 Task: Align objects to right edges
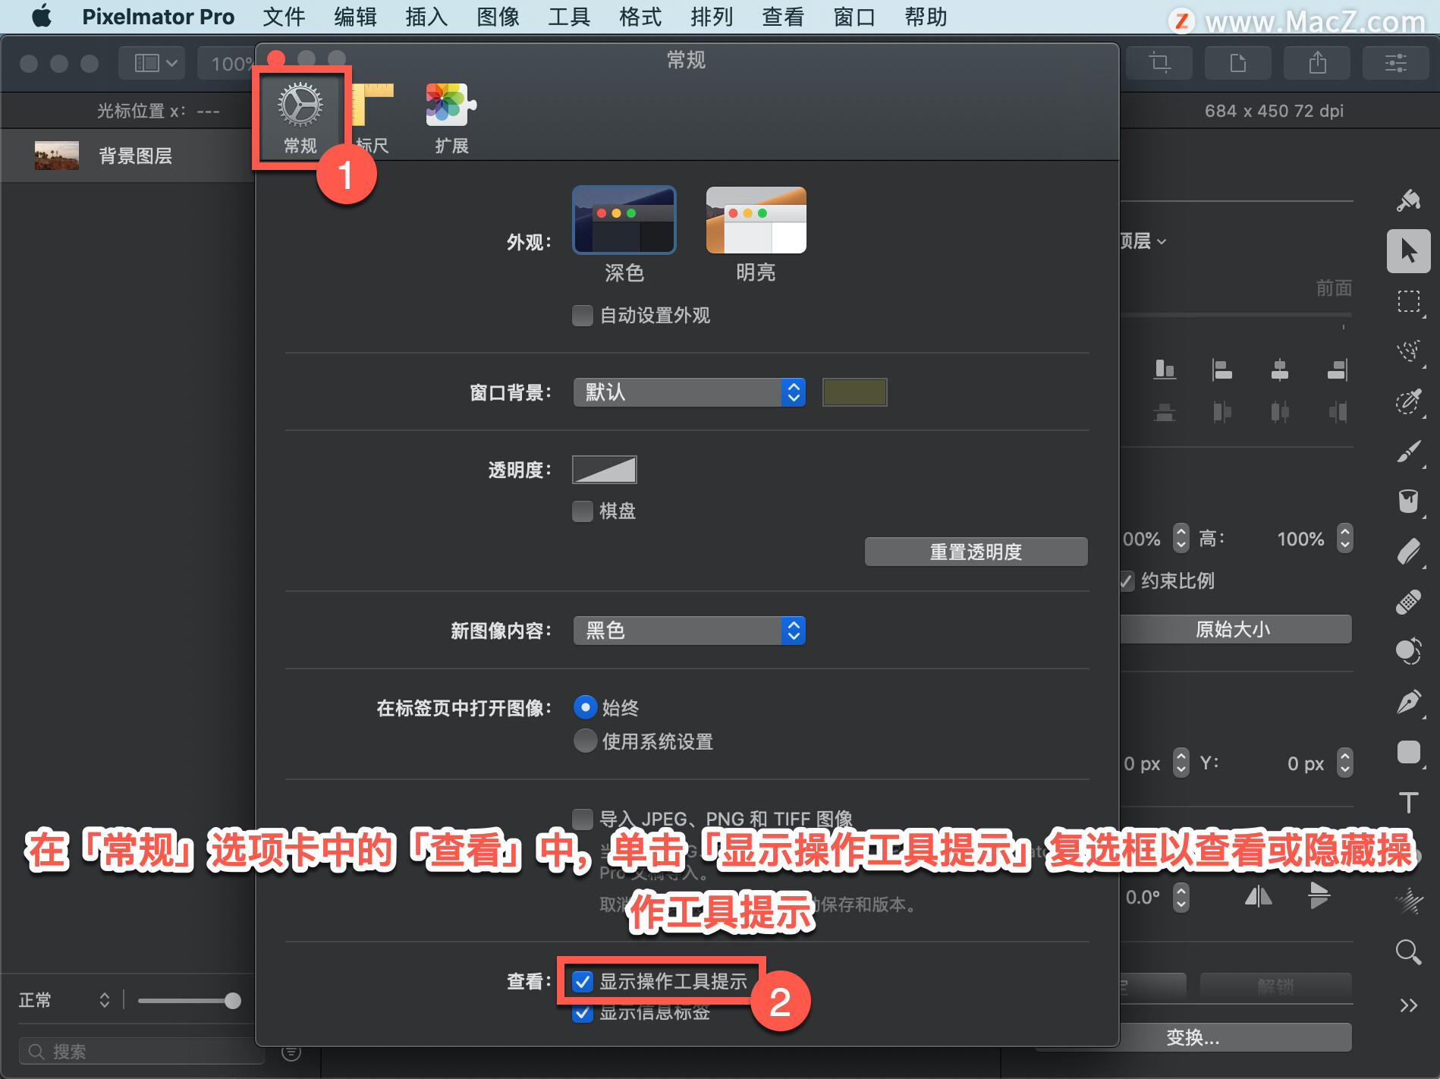(x=1338, y=370)
